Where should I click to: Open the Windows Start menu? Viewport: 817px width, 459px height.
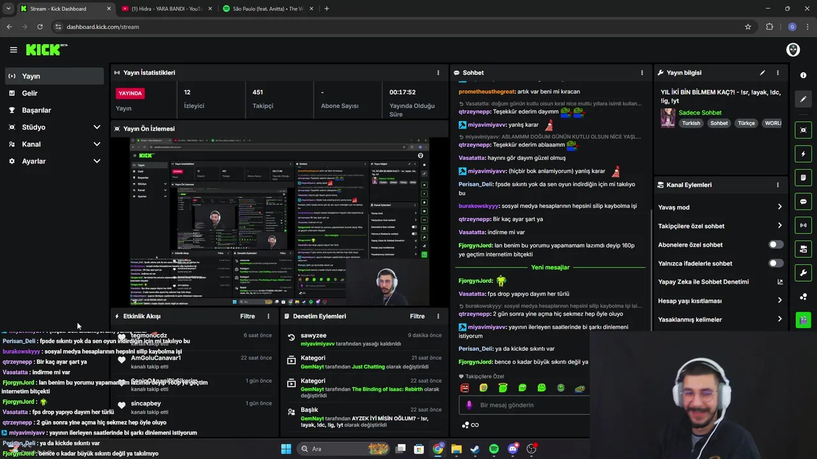286,449
